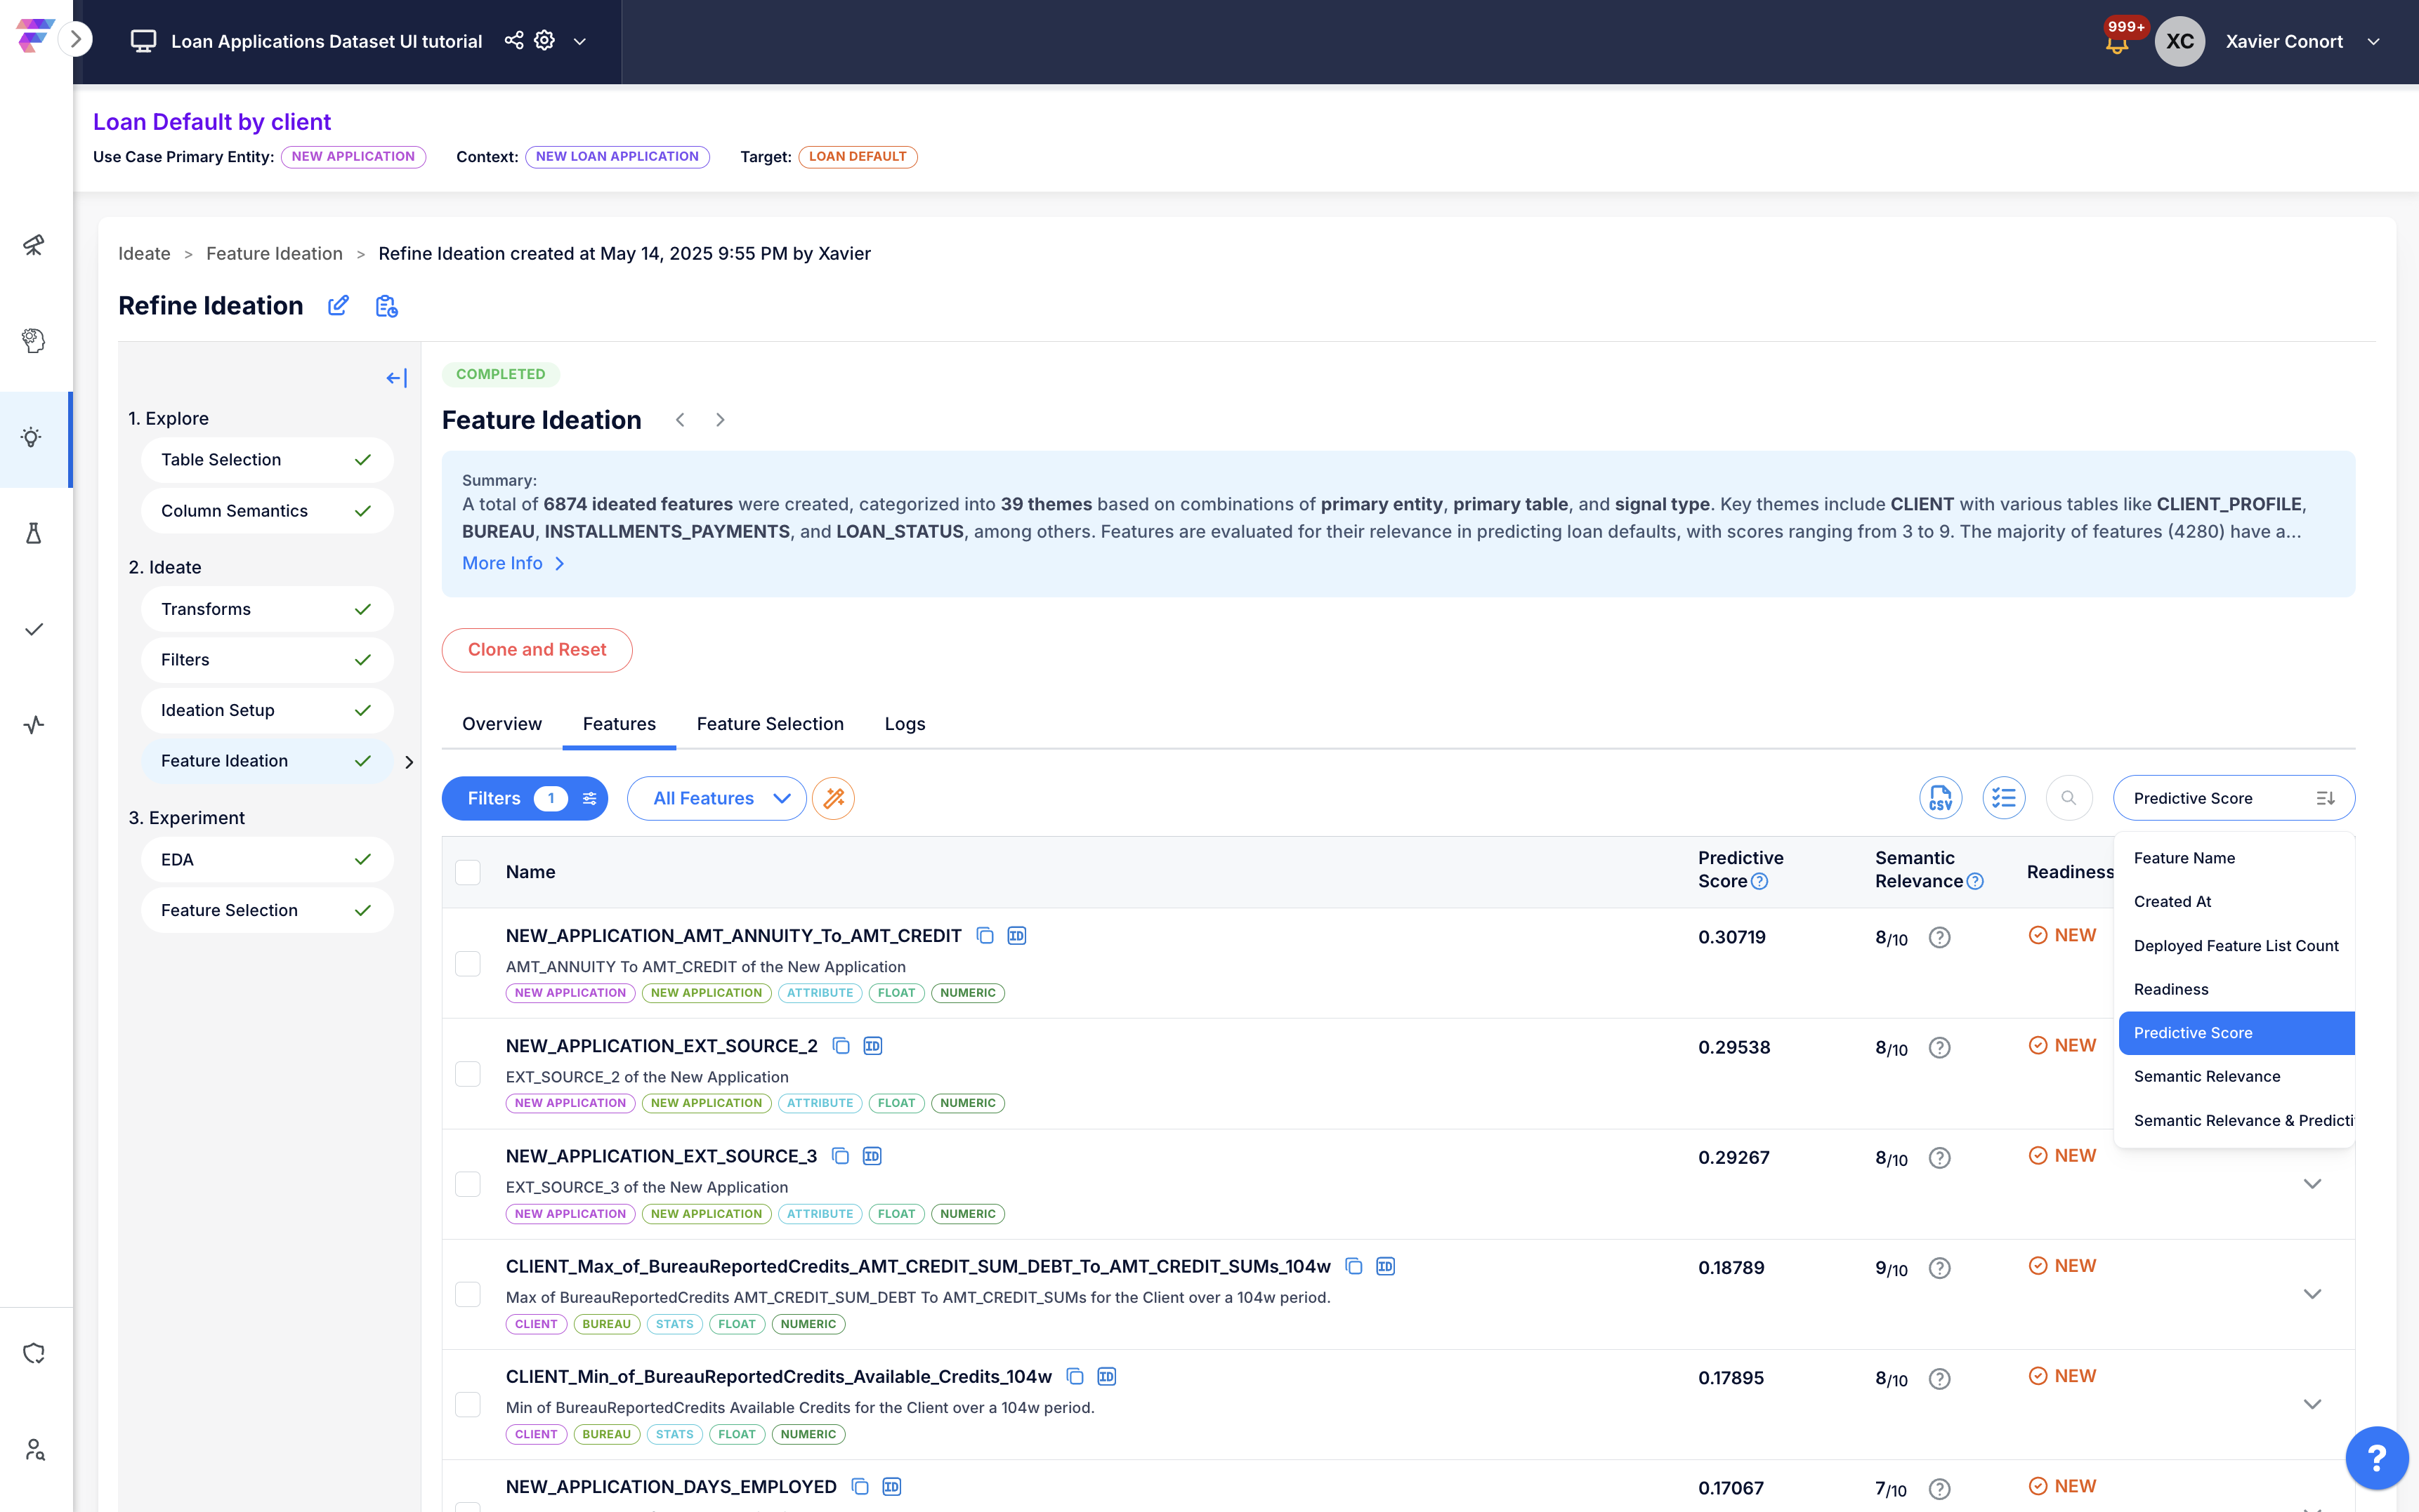Copy name of NEW_APPLICATION_EXT_SOURCE_2 feature

click(841, 1046)
